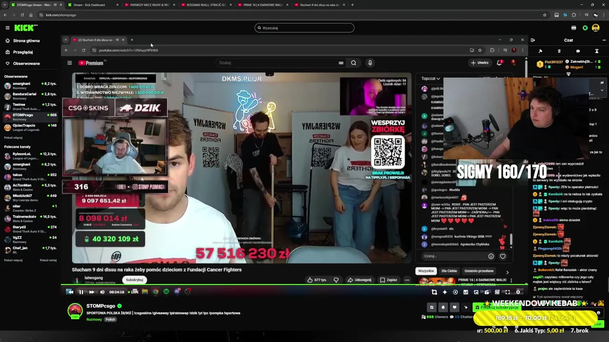Click the latwogang channel name

coord(93,278)
